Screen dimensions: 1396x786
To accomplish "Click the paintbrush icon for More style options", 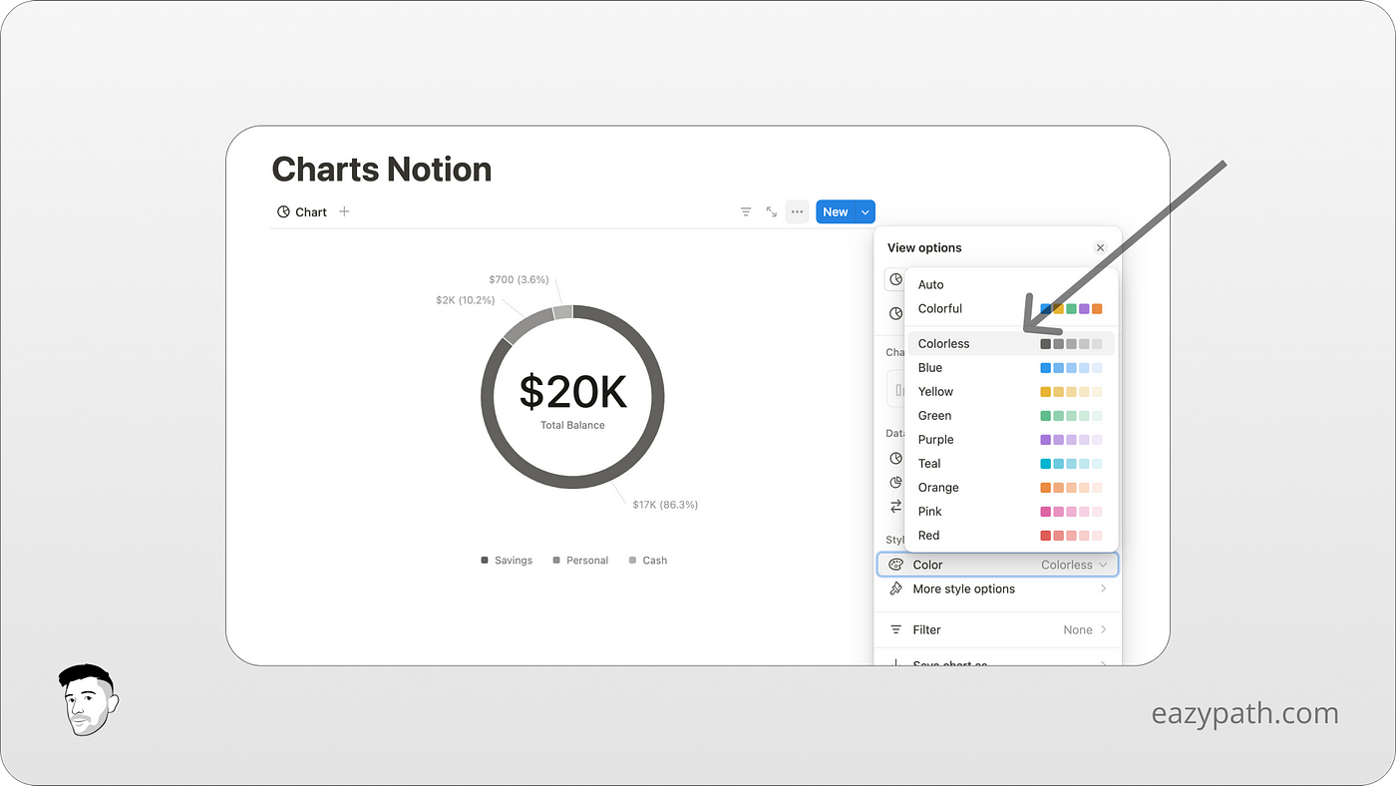I will coord(896,589).
